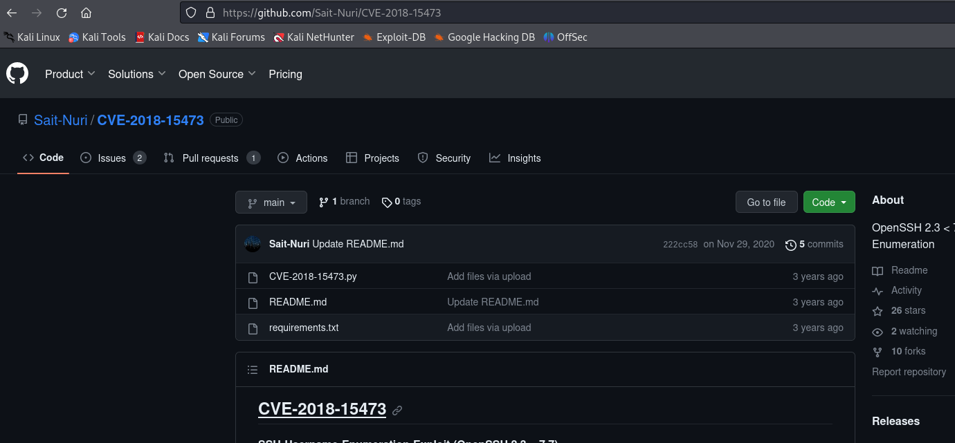
Task: Open the requirements.txt file
Action: 304,328
